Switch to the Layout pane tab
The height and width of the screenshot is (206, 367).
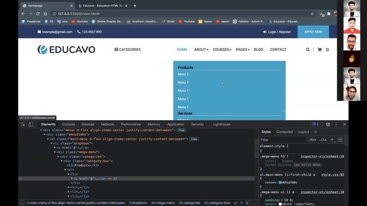[x=303, y=132]
